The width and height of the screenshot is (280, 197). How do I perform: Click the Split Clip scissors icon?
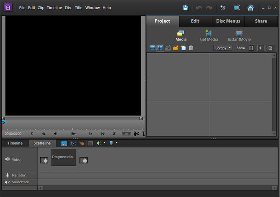136,134
